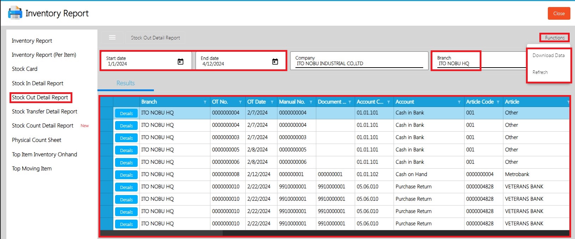Open Top Item Inventory Onhand
This screenshot has height=239, width=575.
[44, 155]
